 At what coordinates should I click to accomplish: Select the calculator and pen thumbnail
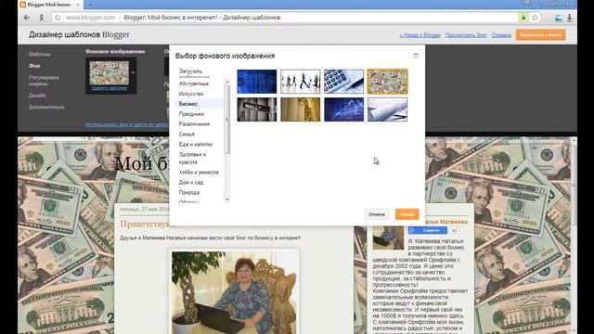pyautogui.click(x=344, y=81)
